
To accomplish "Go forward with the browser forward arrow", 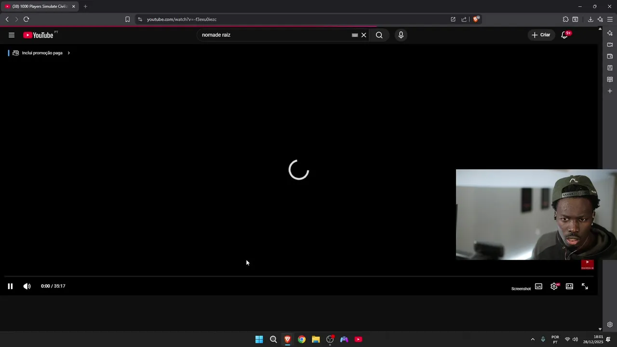I will pyautogui.click(x=16, y=19).
